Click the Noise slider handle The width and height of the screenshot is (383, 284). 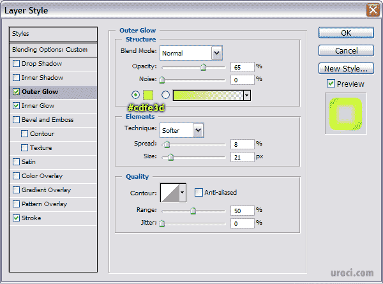[162, 80]
